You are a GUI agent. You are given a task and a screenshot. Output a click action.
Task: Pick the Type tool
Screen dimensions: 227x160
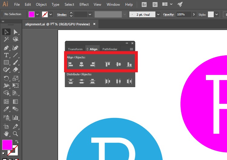tap(6, 55)
